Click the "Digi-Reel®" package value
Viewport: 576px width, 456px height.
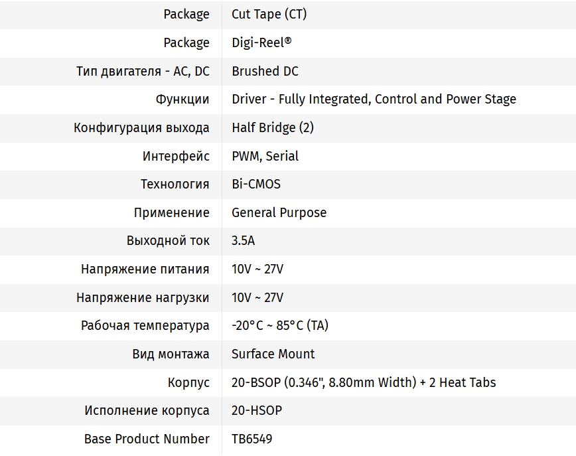[261, 43]
